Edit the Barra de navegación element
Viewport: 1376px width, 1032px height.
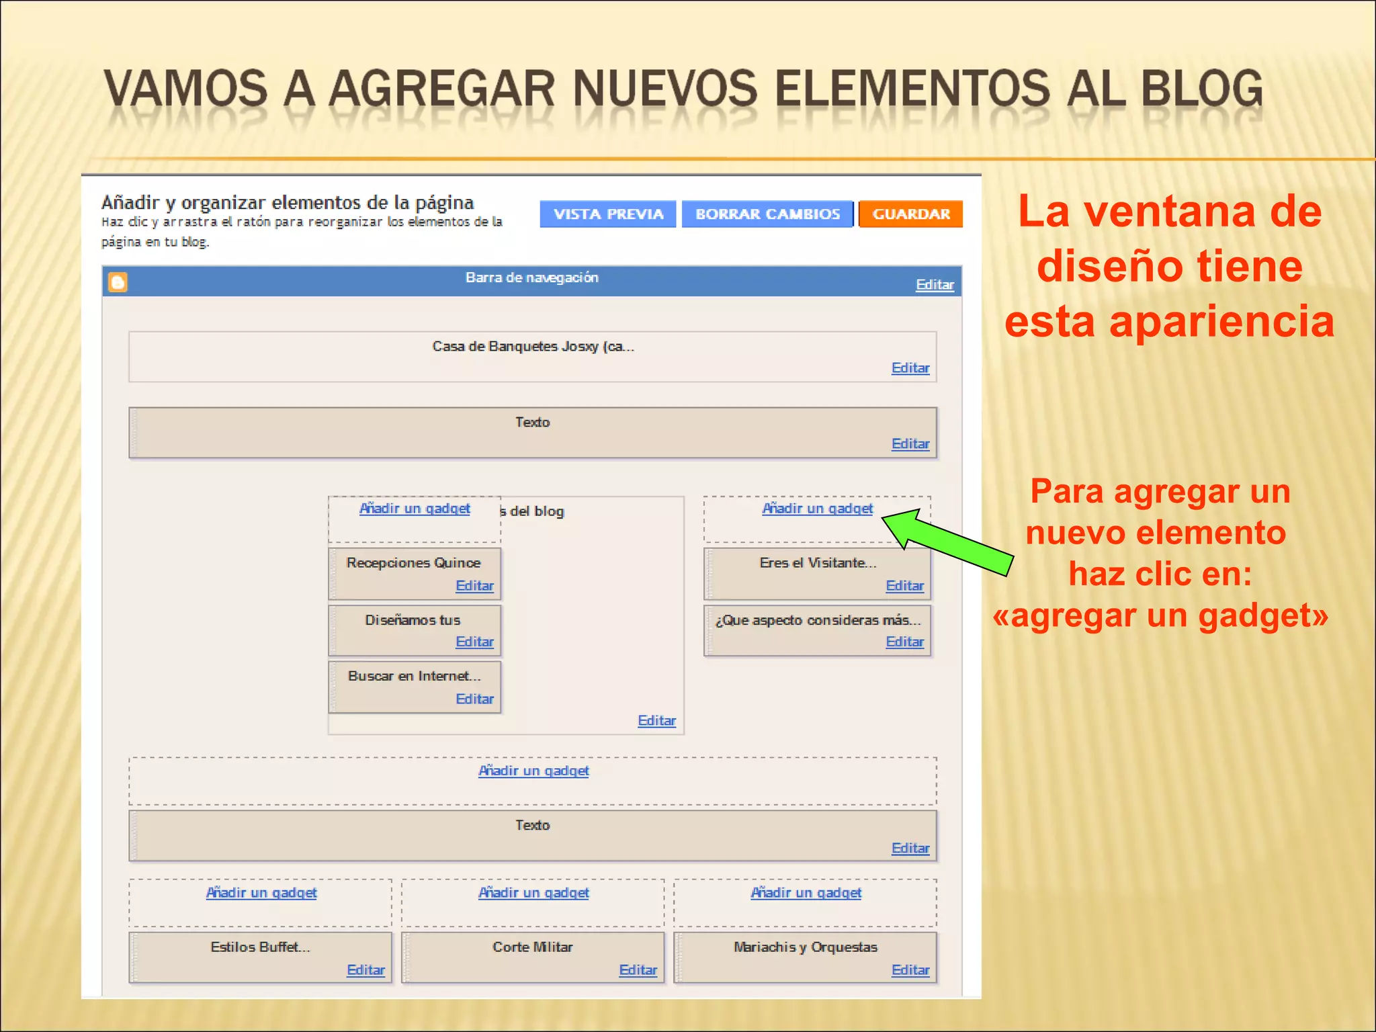[935, 285]
